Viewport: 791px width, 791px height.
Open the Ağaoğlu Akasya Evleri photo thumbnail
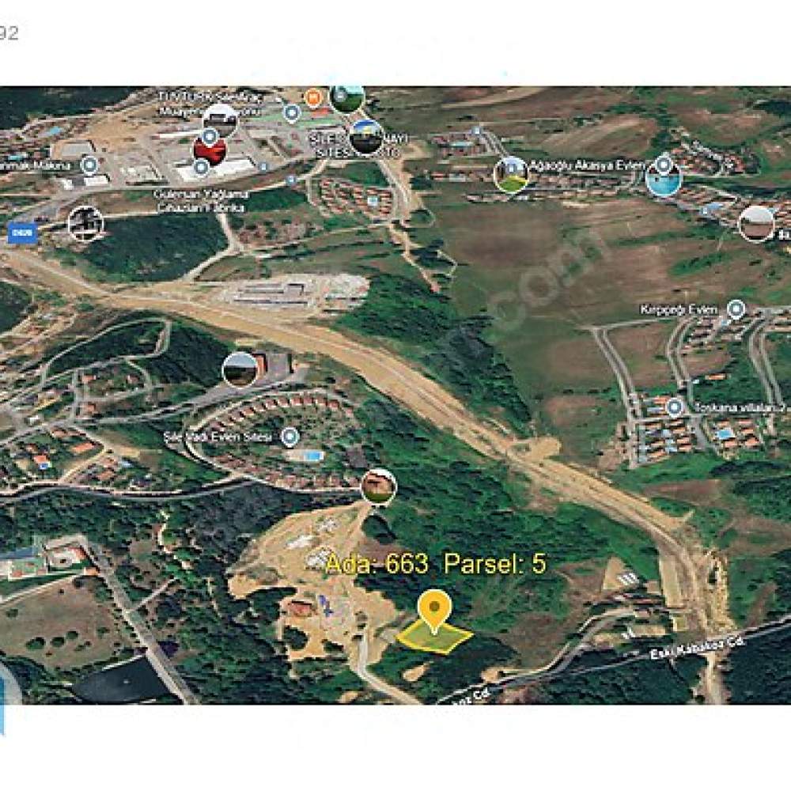pyautogui.click(x=511, y=175)
